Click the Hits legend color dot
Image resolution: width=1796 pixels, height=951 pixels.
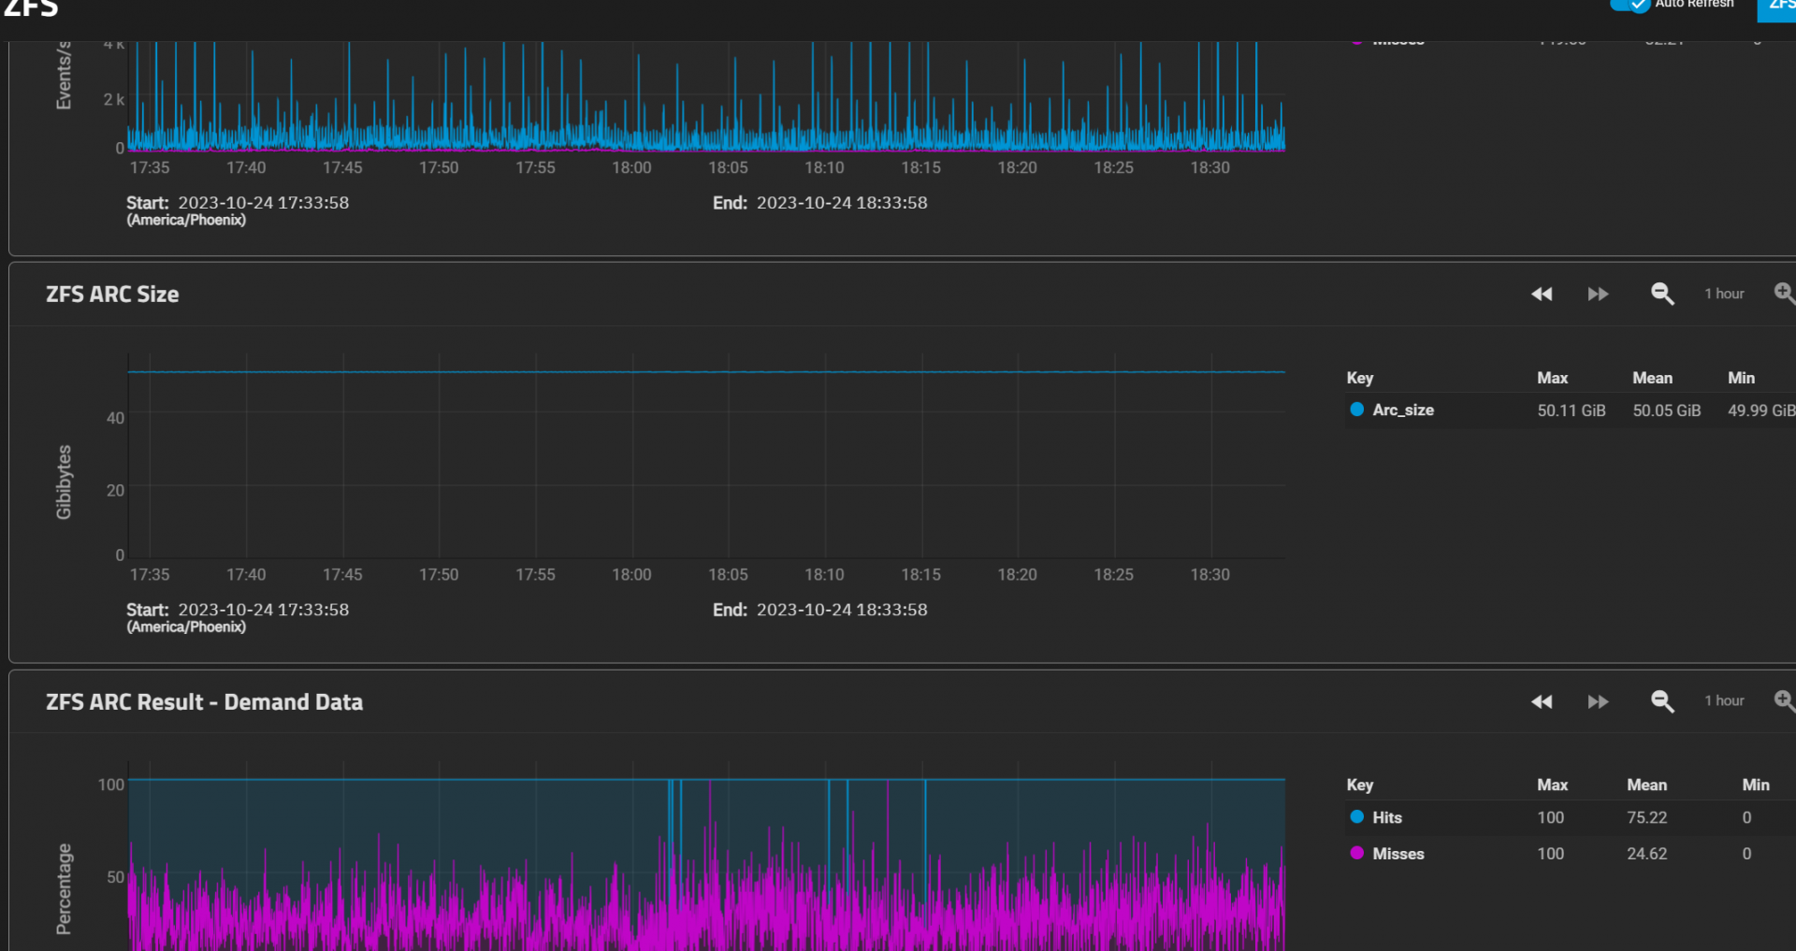[x=1356, y=817]
